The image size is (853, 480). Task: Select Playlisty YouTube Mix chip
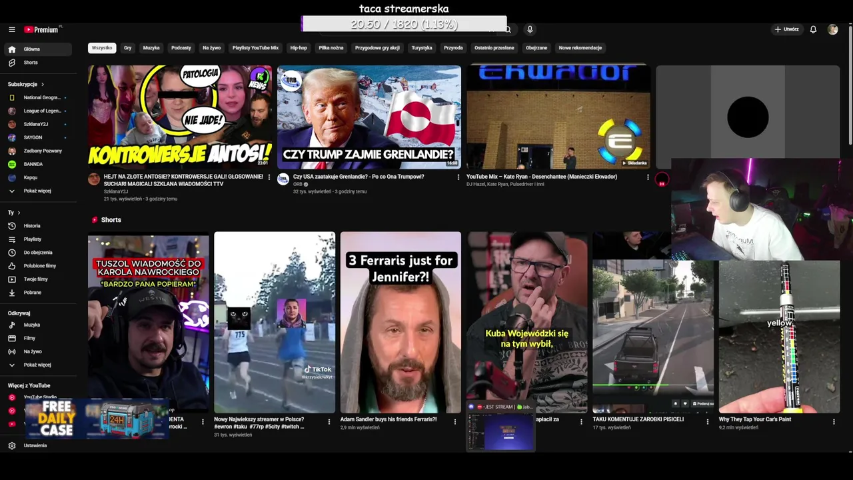pyautogui.click(x=255, y=48)
